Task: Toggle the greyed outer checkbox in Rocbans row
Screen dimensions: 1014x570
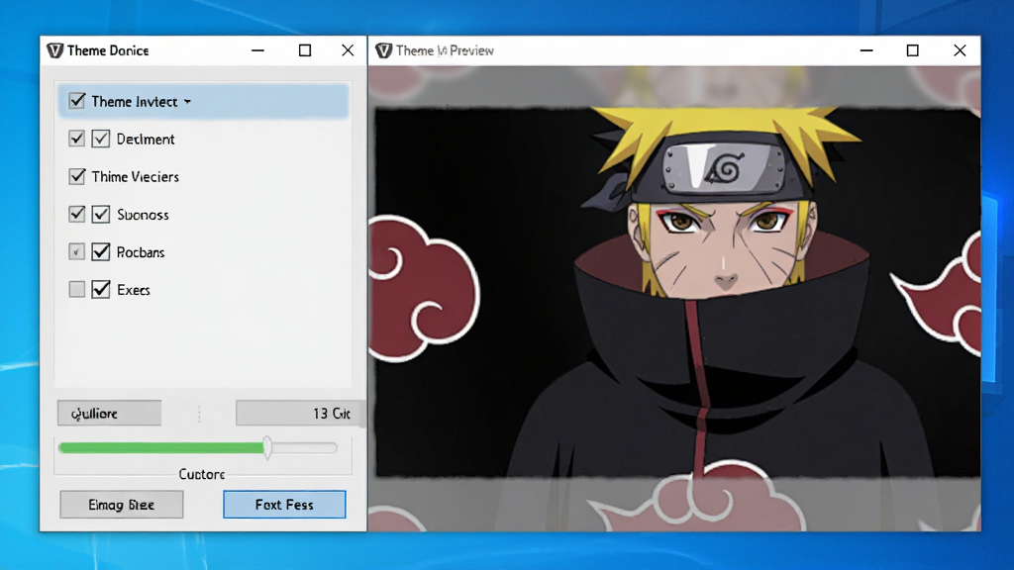Action: 77,251
